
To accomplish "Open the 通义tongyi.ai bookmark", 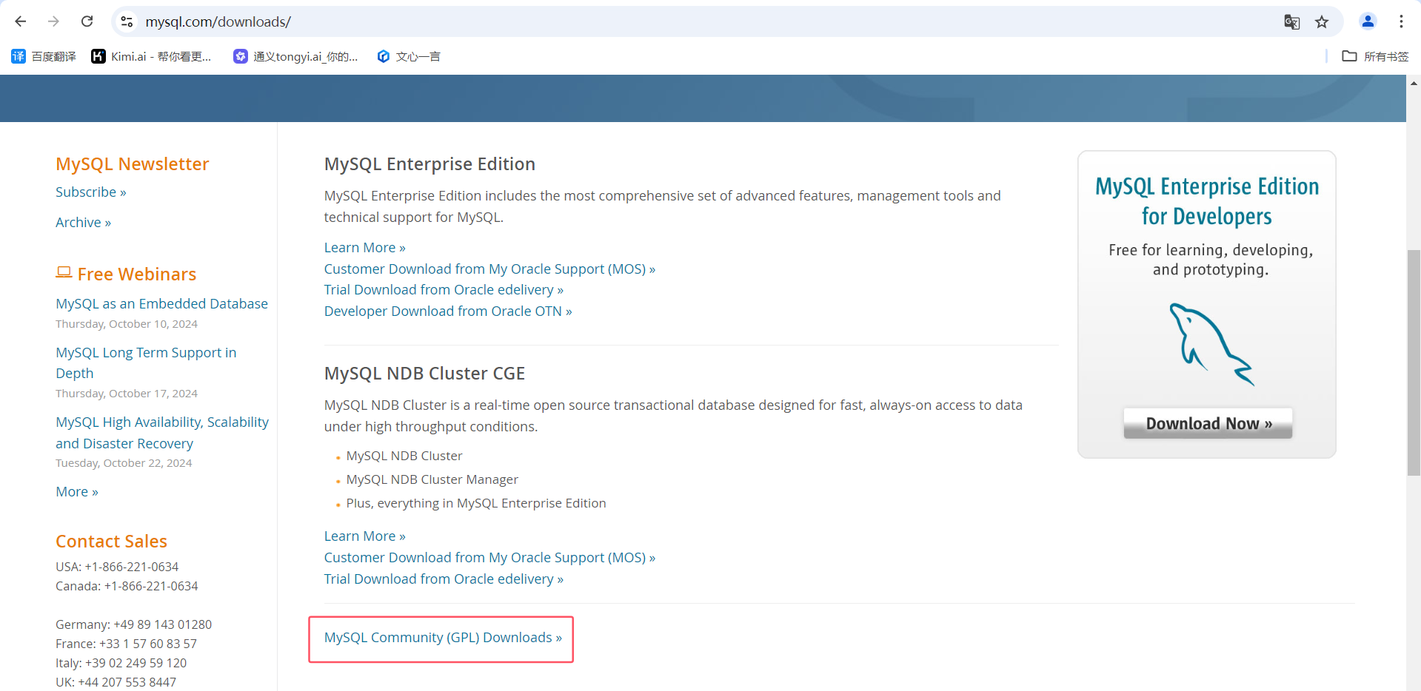I will click(x=295, y=56).
